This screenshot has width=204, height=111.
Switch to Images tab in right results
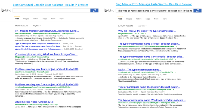(129, 19)
